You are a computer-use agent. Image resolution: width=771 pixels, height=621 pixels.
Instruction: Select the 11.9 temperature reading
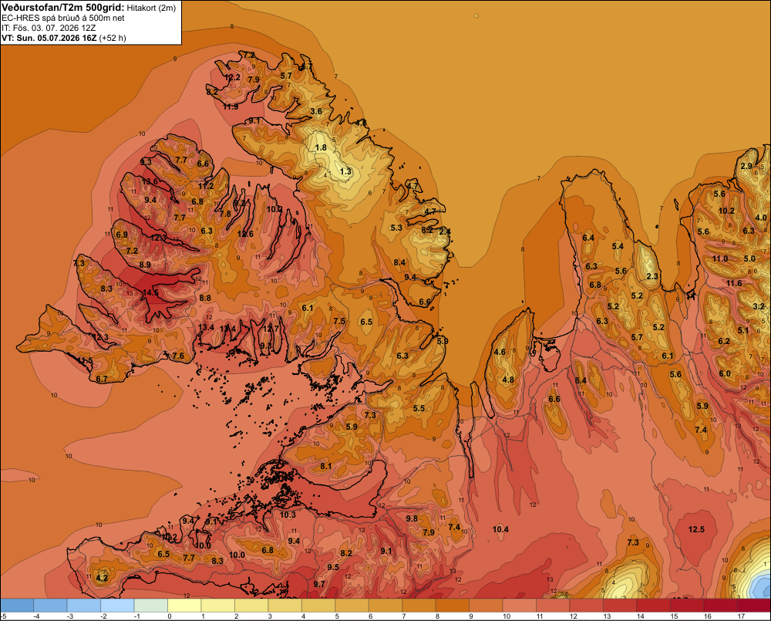(x=230, y=106)
